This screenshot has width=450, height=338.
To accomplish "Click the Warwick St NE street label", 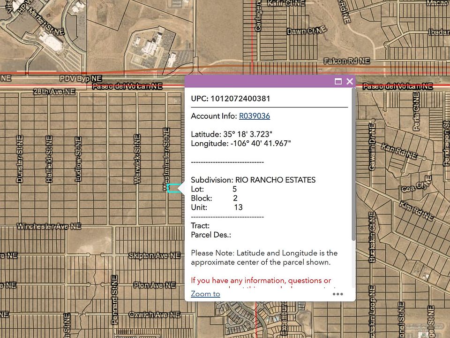I will 137,159.
